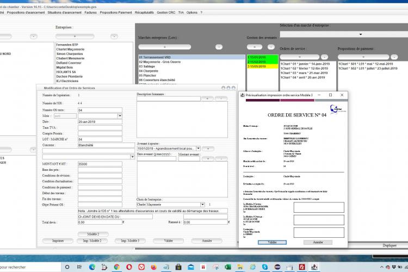Select lot 01 Terrassement VRD

tap(191, 57)
